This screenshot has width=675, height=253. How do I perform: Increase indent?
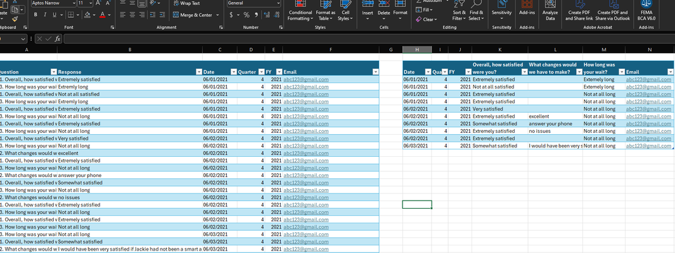(163, 15)
